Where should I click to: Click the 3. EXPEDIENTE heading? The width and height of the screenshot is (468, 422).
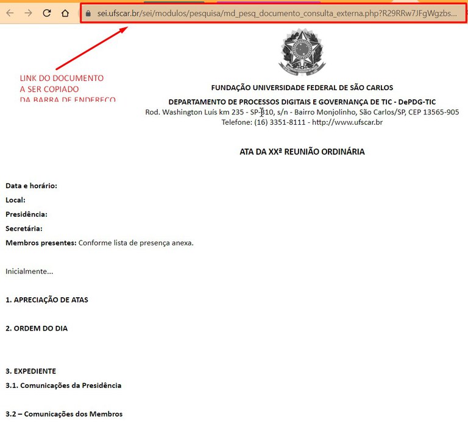30,371
